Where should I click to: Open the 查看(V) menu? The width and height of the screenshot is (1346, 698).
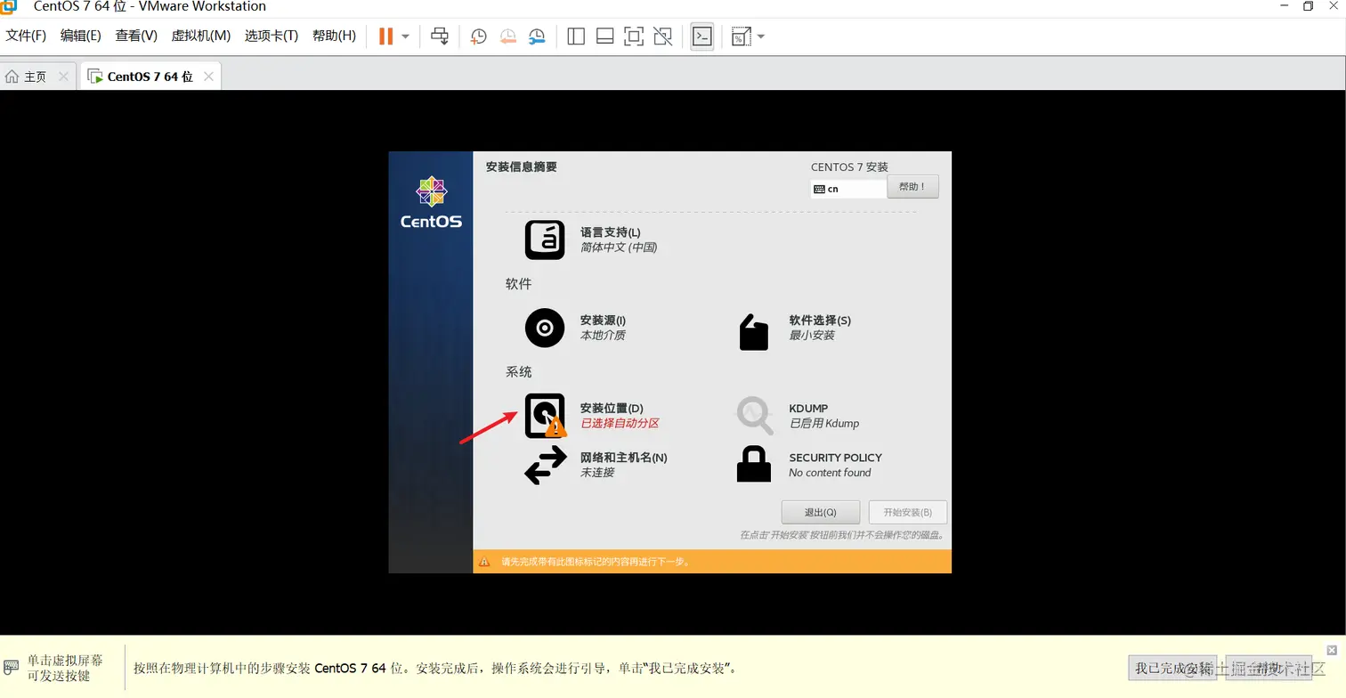tap(136, 36)
